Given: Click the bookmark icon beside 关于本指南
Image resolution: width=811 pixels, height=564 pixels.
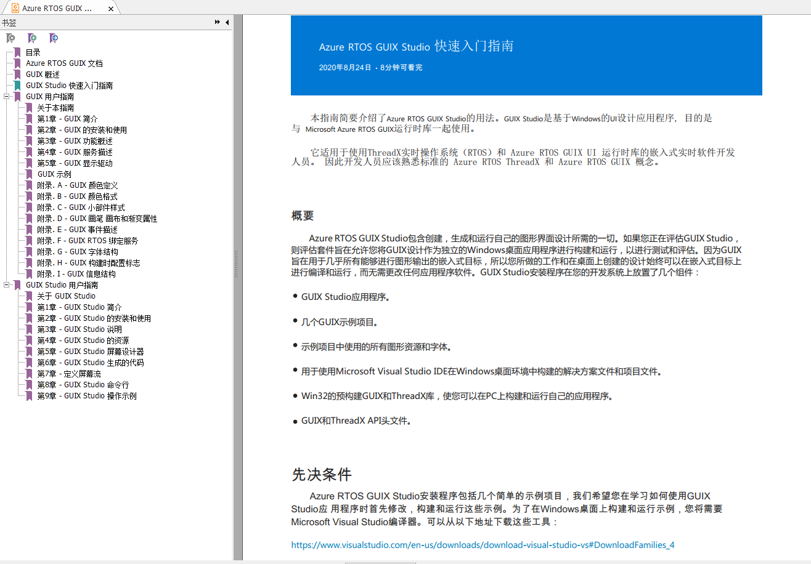Looking at the screenshot, I should pos(29,108).
